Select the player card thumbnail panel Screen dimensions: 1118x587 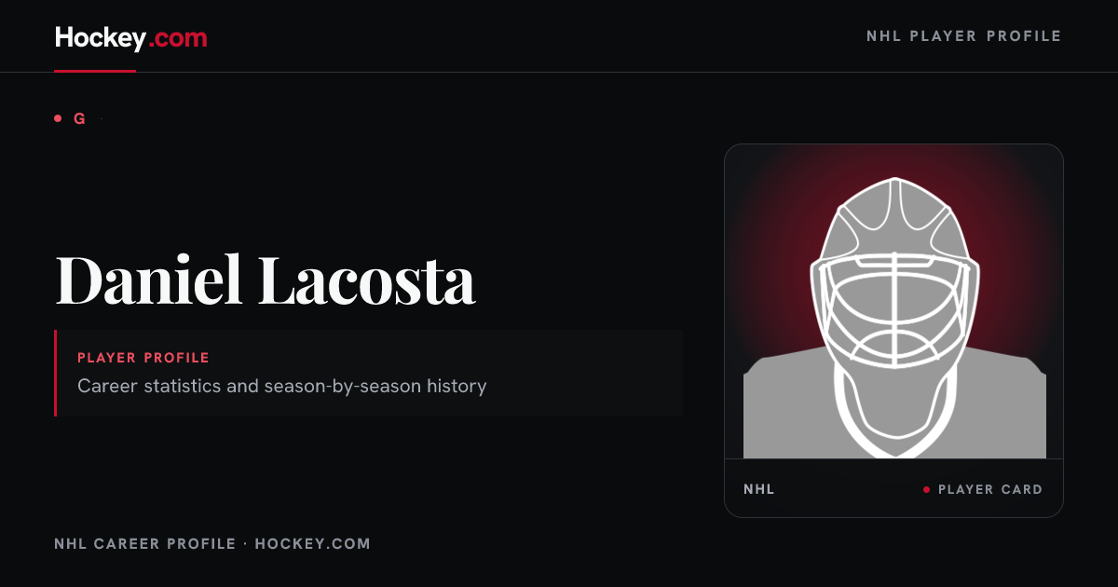893,331
